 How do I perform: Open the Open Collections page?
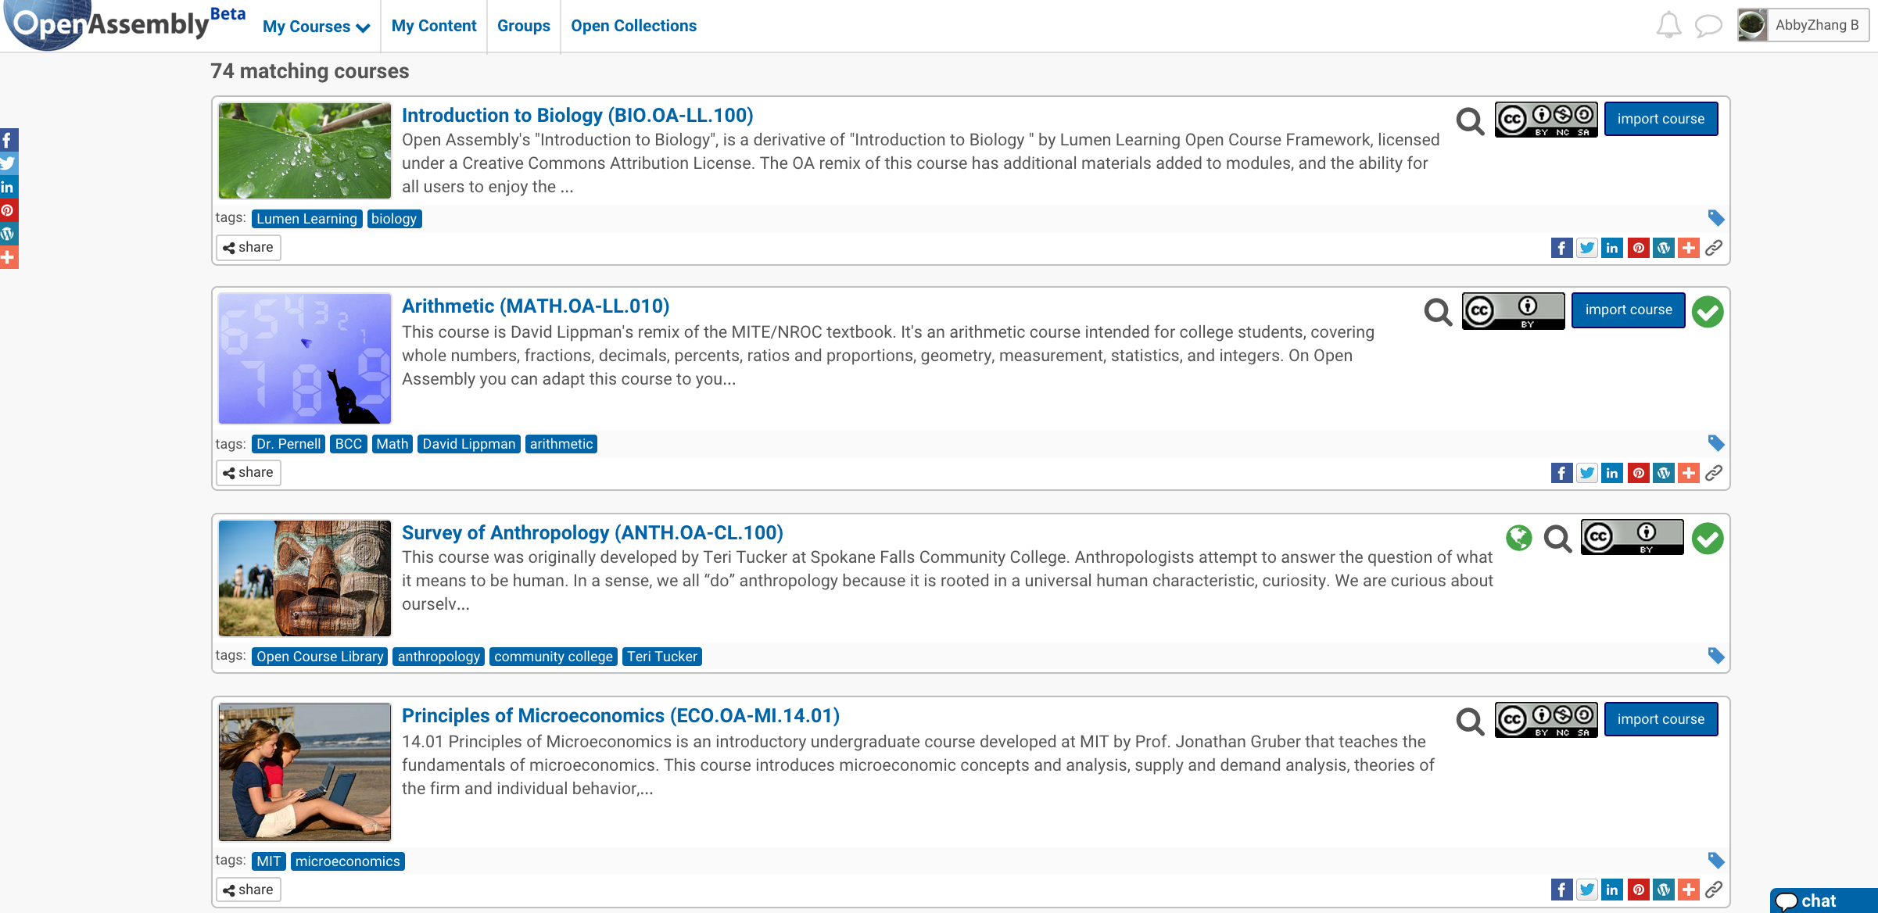click(x=633, y=26)
